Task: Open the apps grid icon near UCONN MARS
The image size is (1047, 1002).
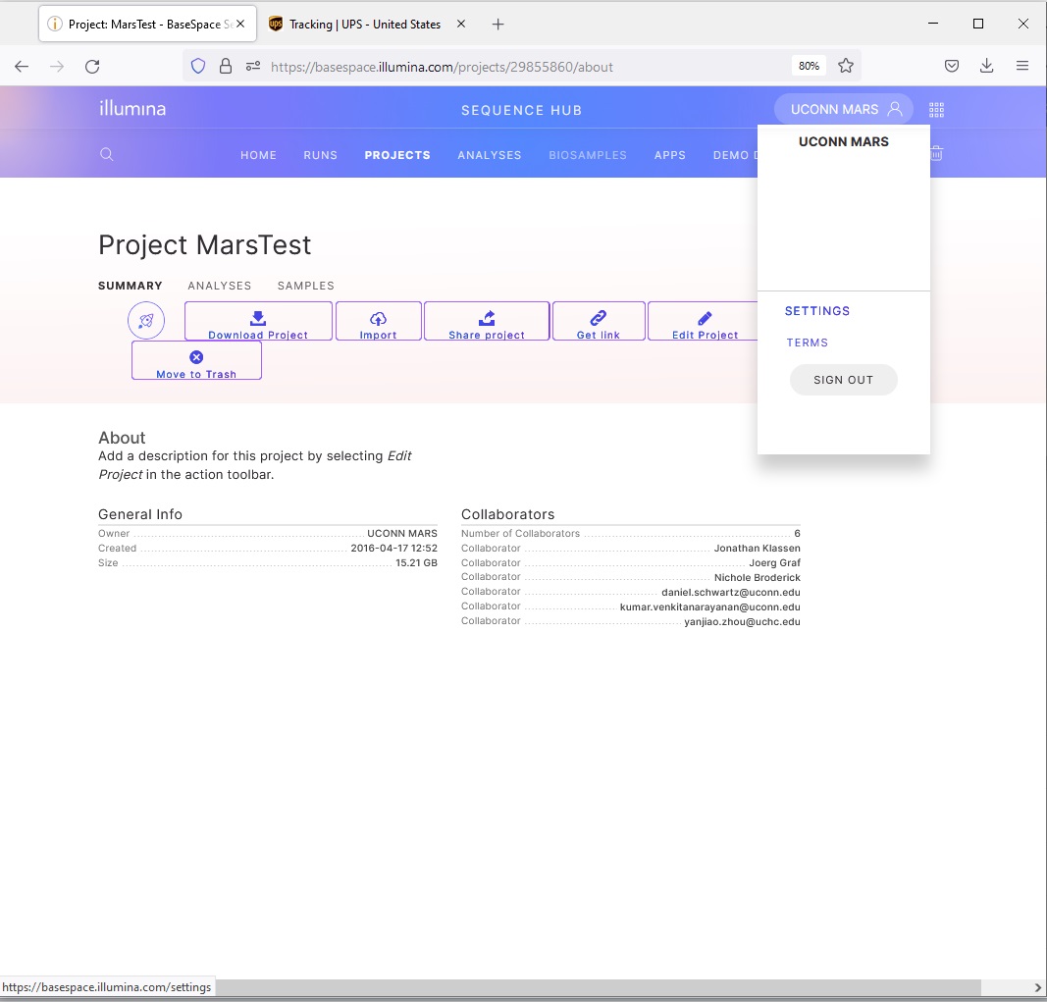Action: [x=936, y=109]
